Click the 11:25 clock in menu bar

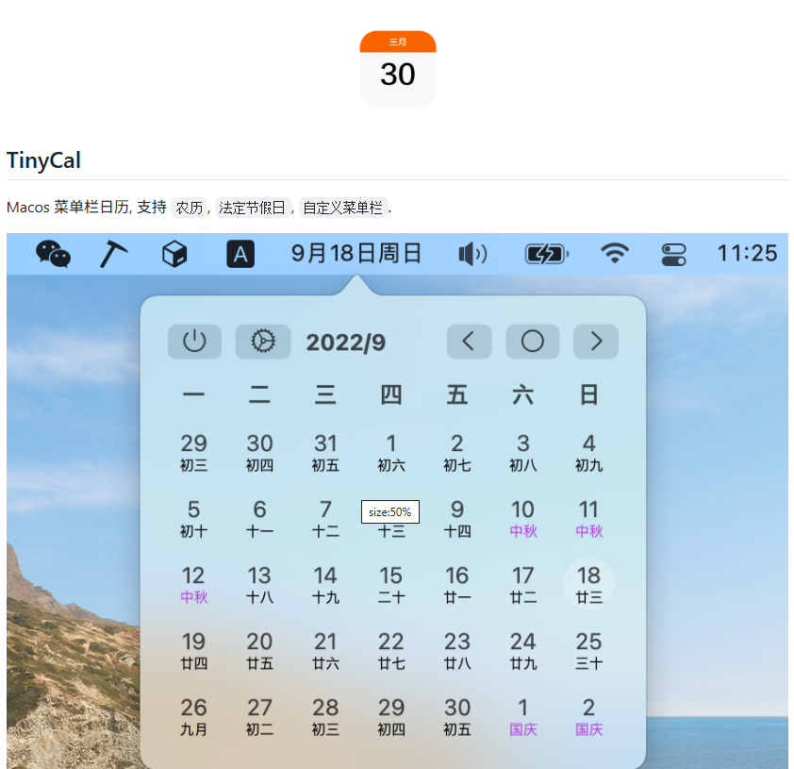click(747, 254)
